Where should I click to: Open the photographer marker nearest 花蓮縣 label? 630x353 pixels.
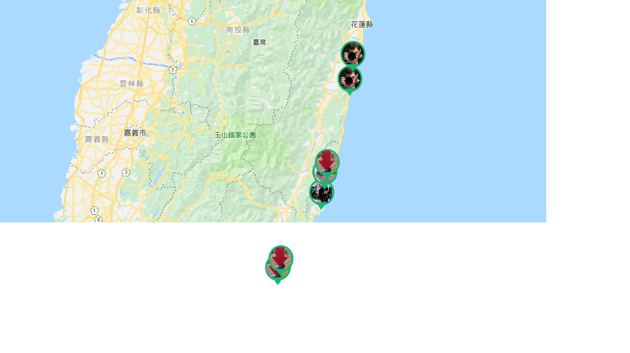coord(353,54)
